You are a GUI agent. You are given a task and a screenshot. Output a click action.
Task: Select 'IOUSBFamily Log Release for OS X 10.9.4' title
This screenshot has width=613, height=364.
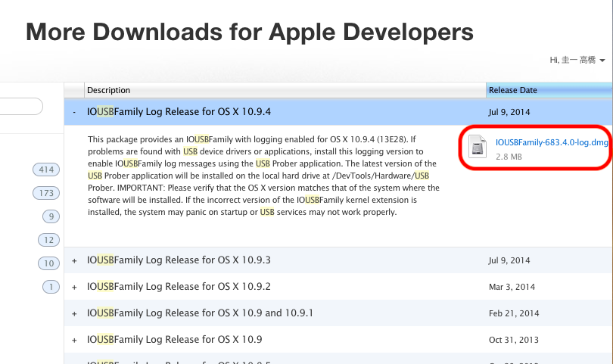179,112
